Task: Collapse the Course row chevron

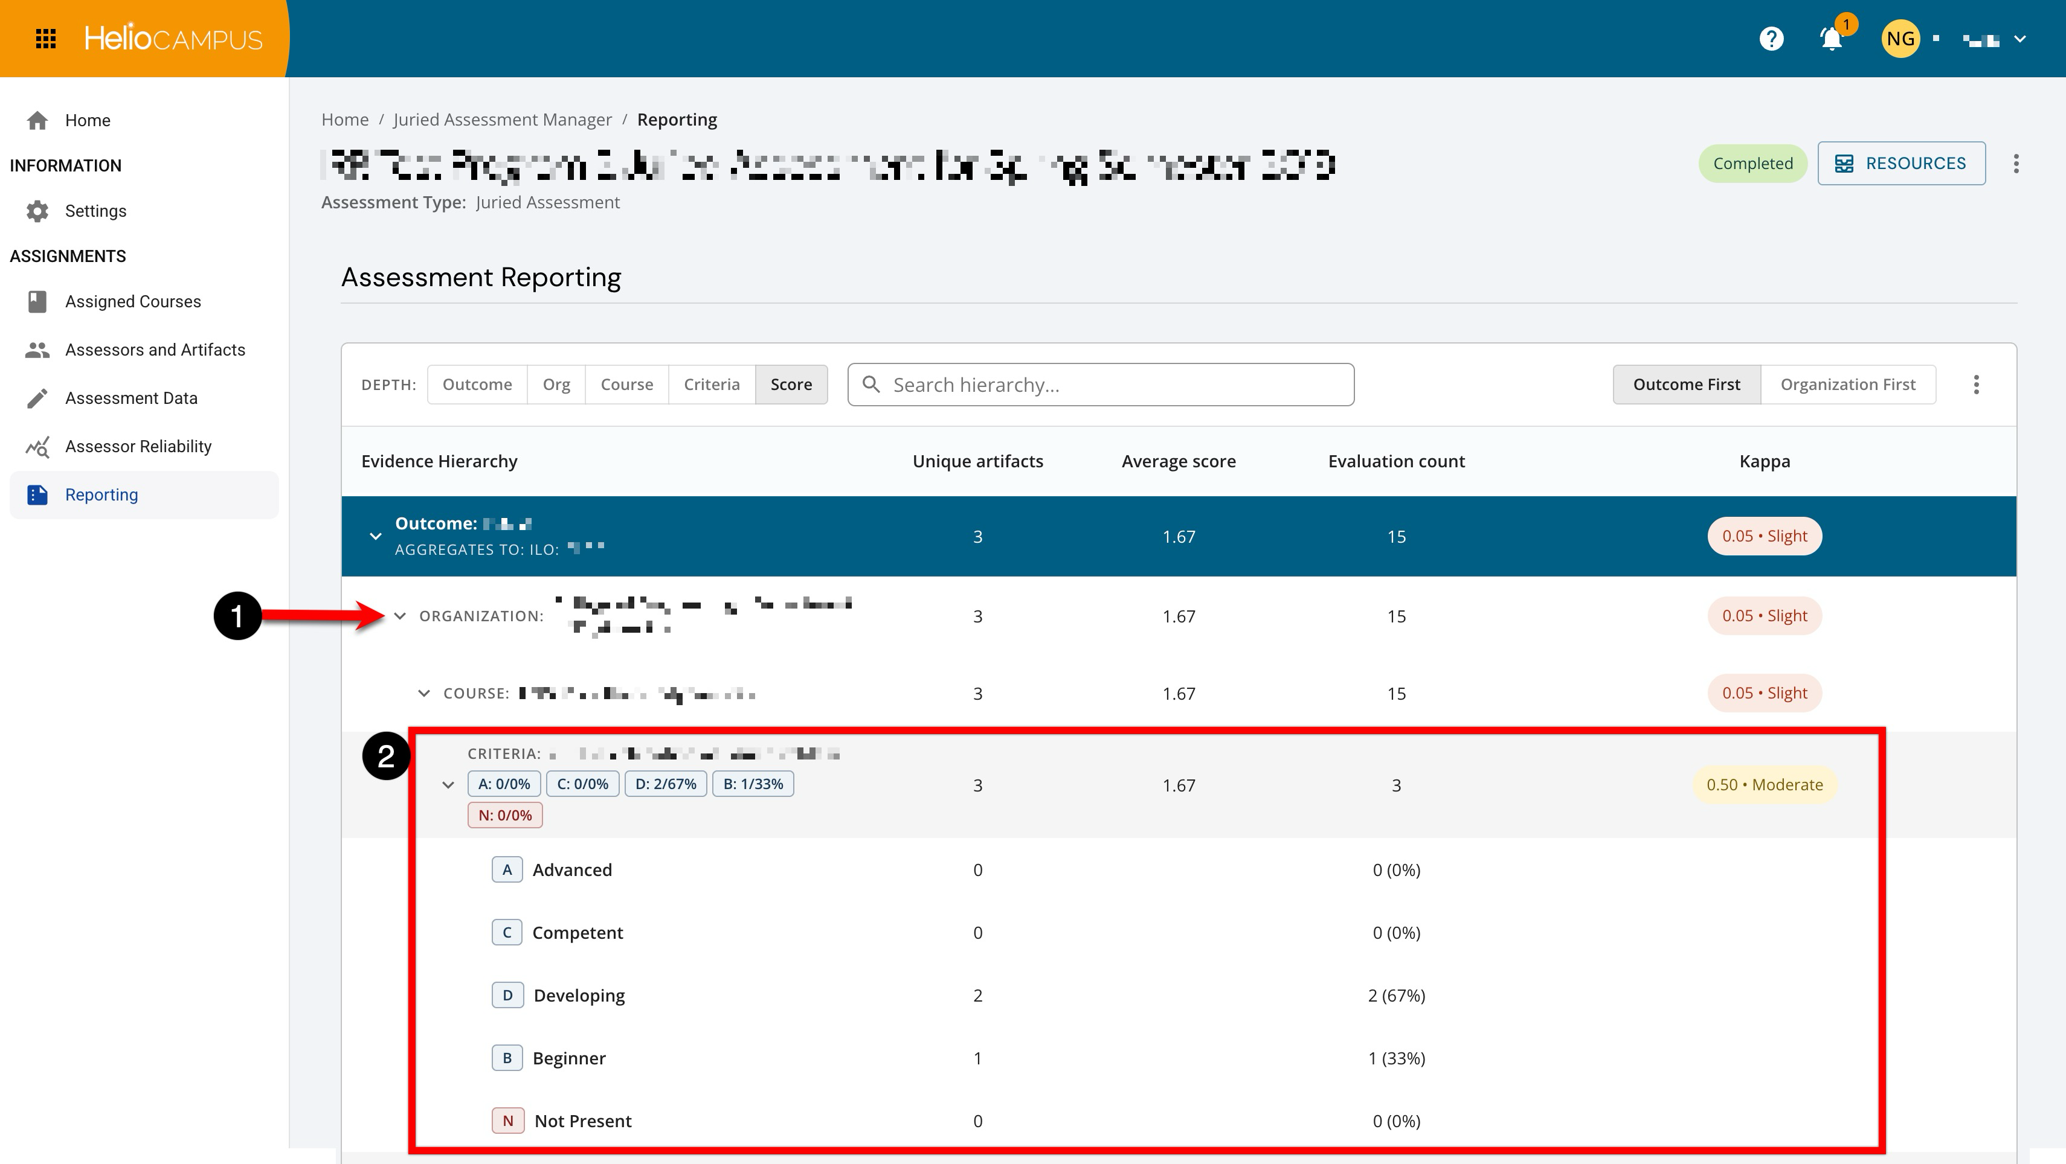Action: pos(424,694)
